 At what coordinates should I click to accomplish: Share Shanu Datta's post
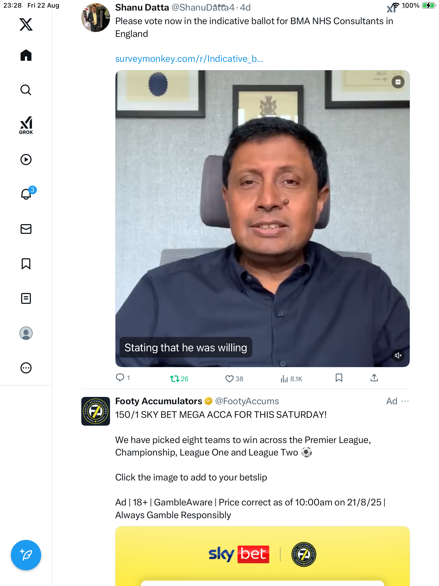pyautogui.click(x=374, y=378)
